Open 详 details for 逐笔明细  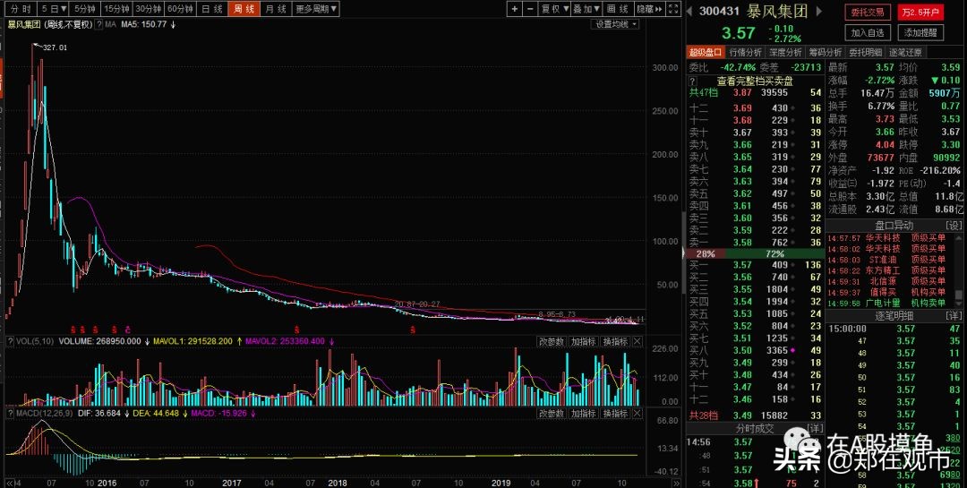(x=954, y=316)
